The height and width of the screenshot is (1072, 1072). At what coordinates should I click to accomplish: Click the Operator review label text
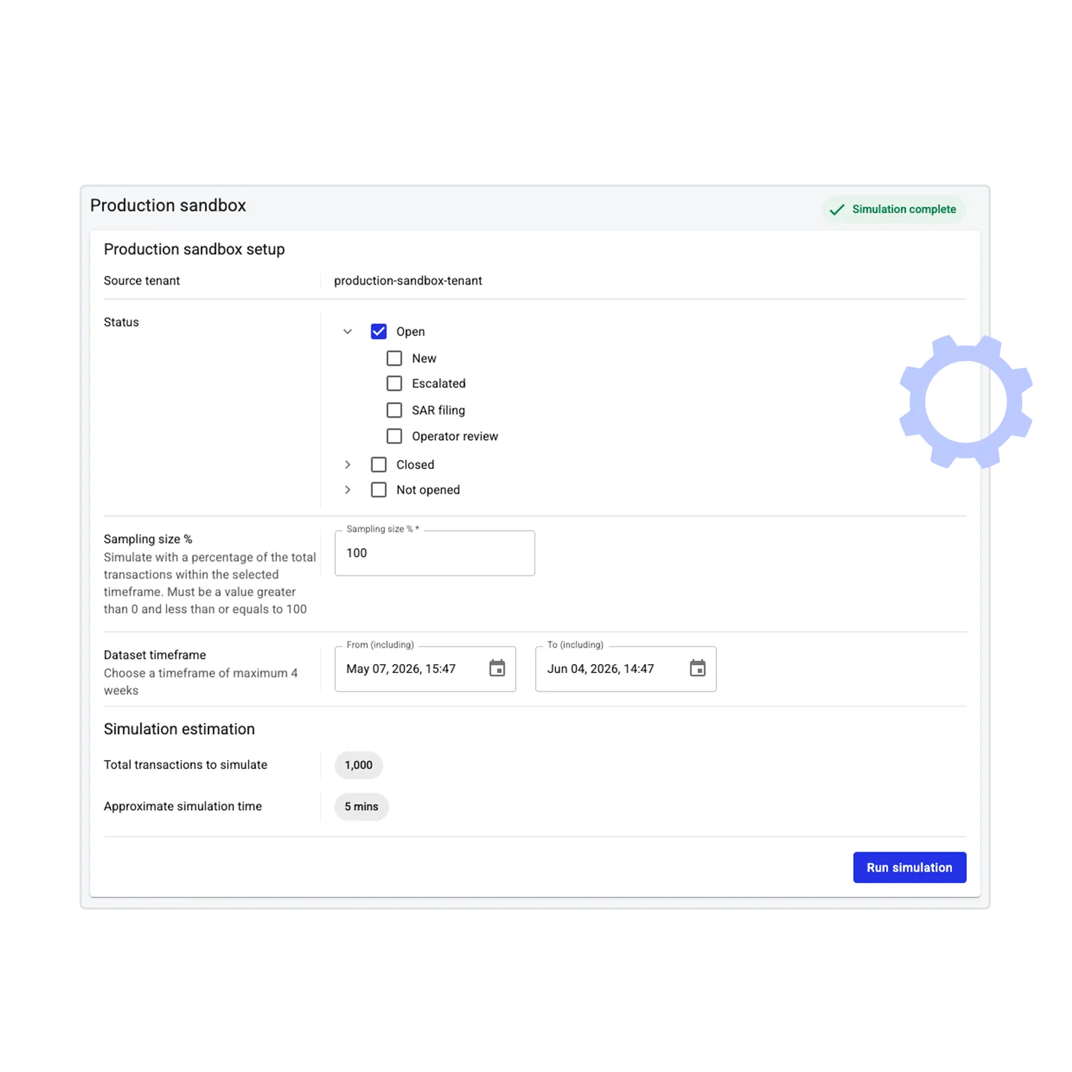455,437
